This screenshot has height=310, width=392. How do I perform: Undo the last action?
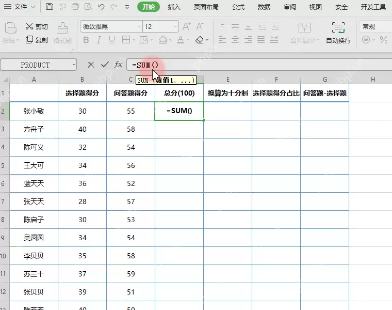pos(101,7)
